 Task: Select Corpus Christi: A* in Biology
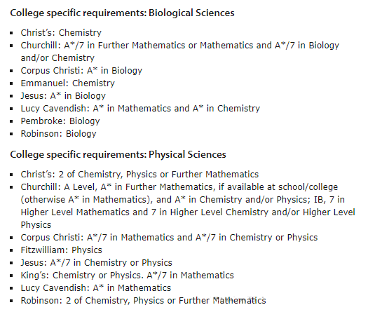(x=81, y=71)
